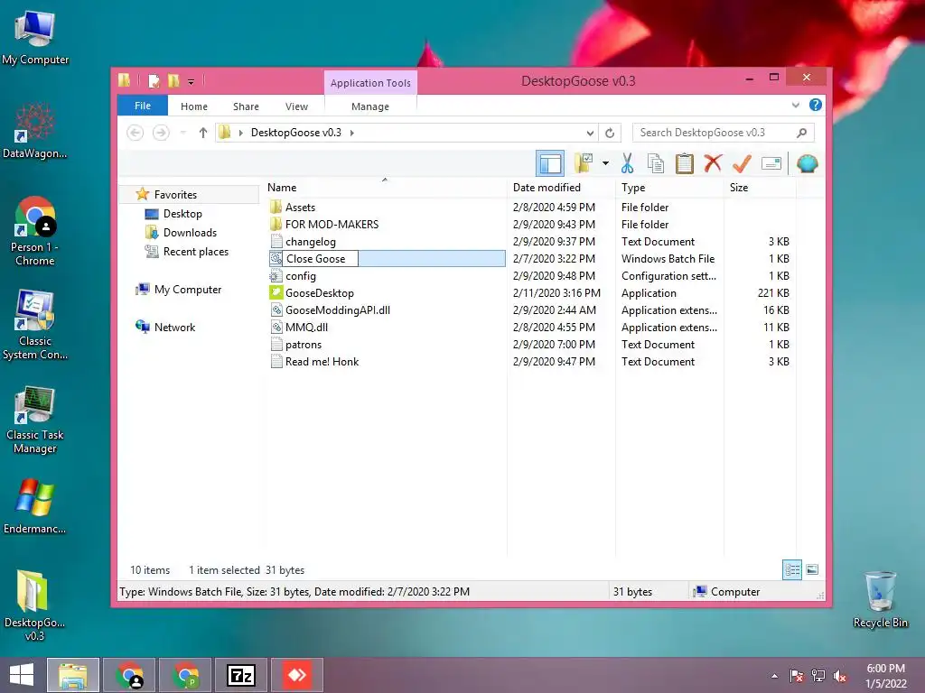Open Quick Access Toolbar customize dropdown
This screenshot has height=693, width=925.
191,81
